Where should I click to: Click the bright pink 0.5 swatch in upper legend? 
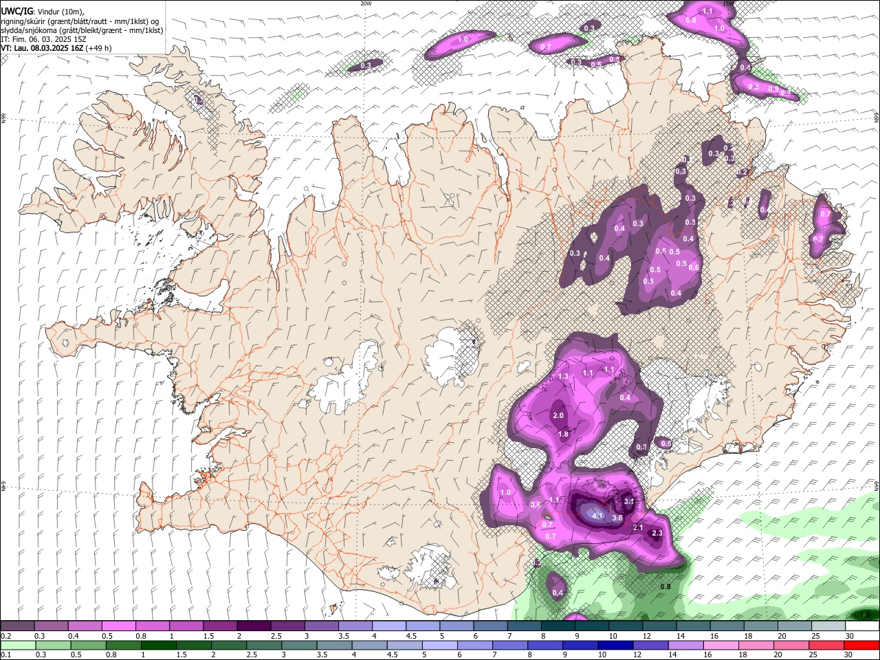click(x=118, y=626)
